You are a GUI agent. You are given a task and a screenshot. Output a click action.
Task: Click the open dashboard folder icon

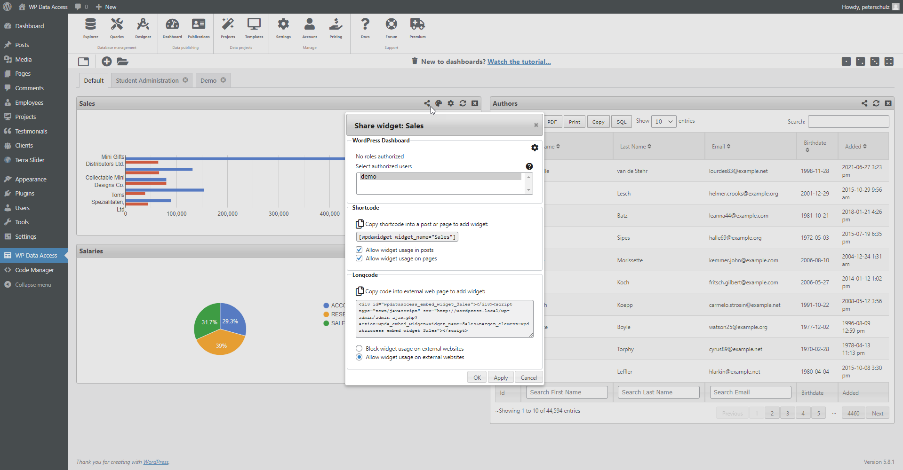(122, 62)
